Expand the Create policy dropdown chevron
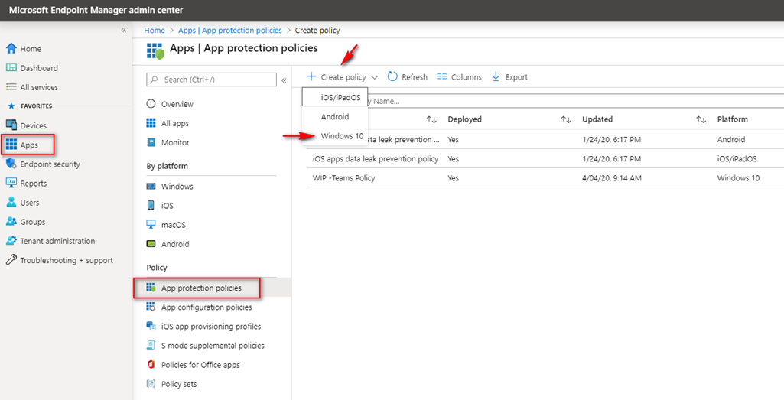 tap(375, 77)
